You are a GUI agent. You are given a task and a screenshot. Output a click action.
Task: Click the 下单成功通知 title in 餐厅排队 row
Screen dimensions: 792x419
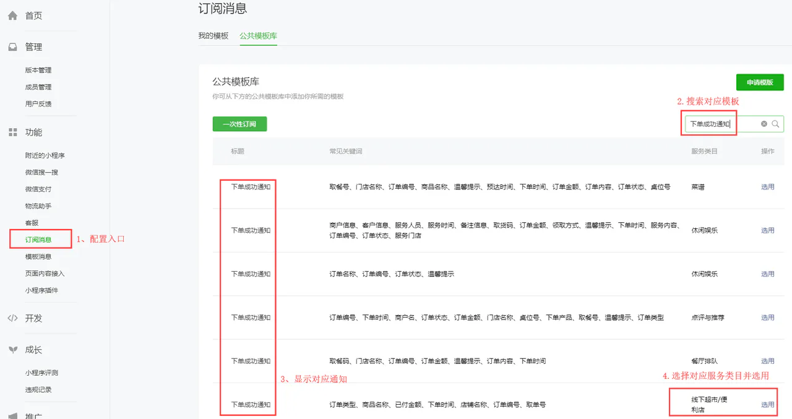click(251, 361)
